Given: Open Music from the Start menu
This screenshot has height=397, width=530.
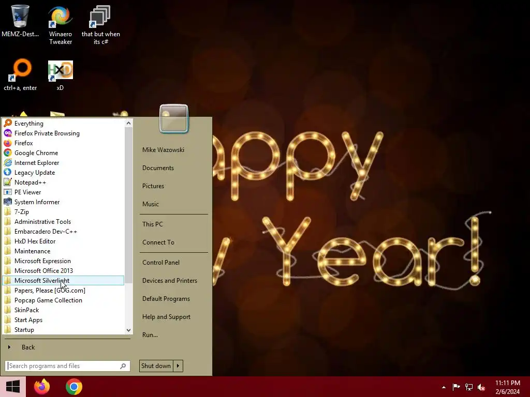Looking at the screenshot, I should coord(151,204).
